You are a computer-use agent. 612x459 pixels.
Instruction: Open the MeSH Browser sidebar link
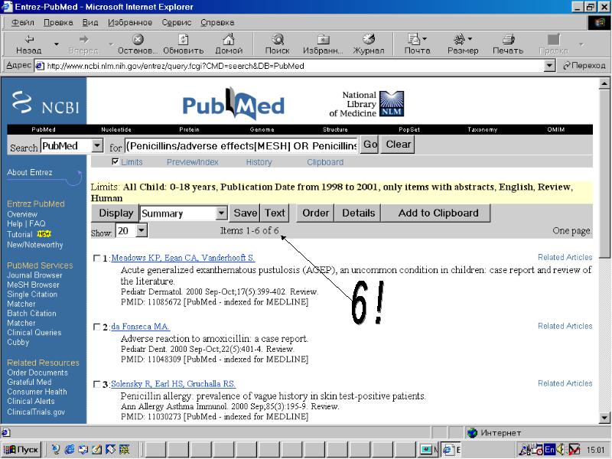coord(33,285)
